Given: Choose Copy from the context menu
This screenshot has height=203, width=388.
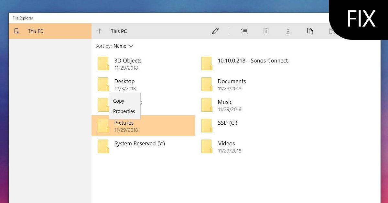Looking at the screenshot, I should (119, 101).
